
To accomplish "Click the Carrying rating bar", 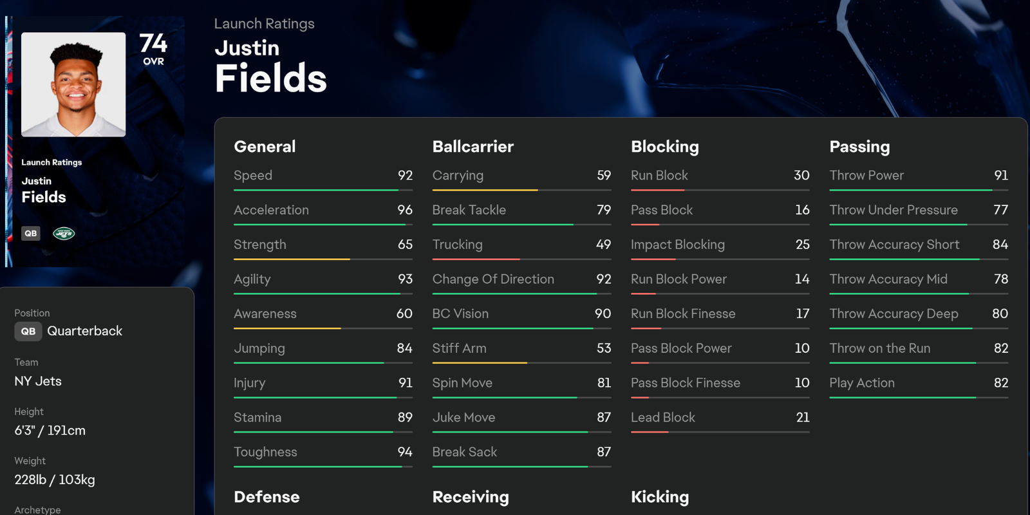I will (521, 190).
